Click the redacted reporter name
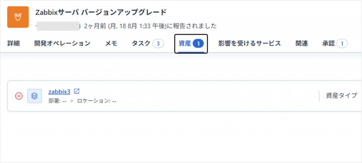Viewport: 362px width, 163px height. click(x=58, y=26)
